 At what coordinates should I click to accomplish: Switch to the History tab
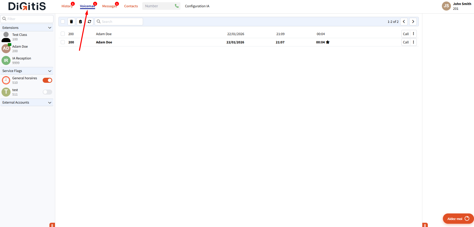67,6
